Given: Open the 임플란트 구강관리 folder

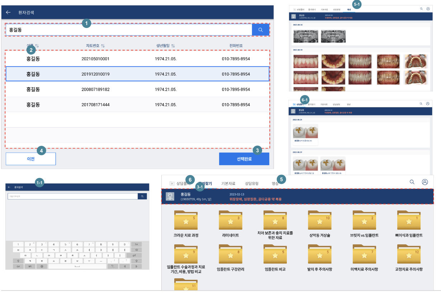Looking at the screenshot, I should coord(230,254).
